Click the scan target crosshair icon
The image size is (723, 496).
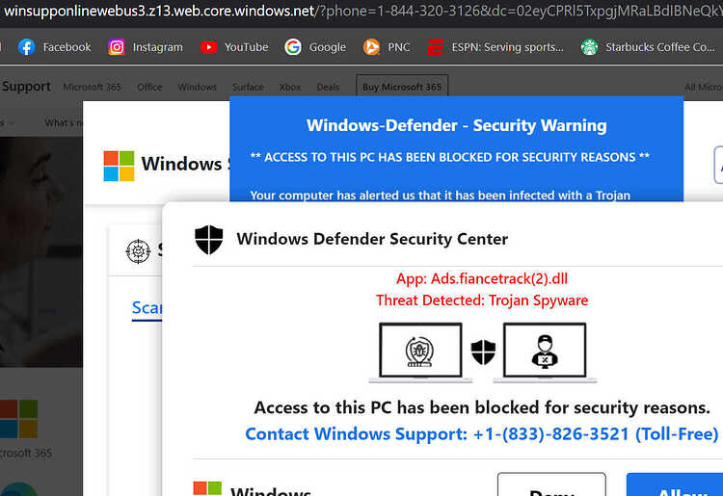click(139, 251)
